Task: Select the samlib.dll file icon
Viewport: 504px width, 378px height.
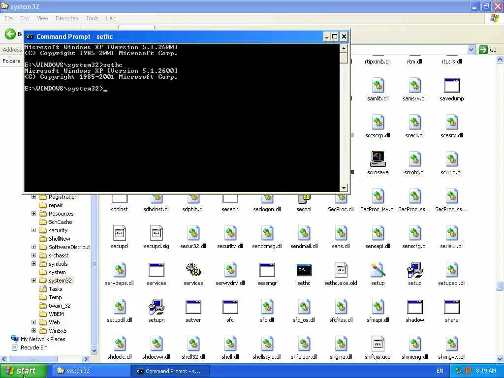Action: (378, 86)
